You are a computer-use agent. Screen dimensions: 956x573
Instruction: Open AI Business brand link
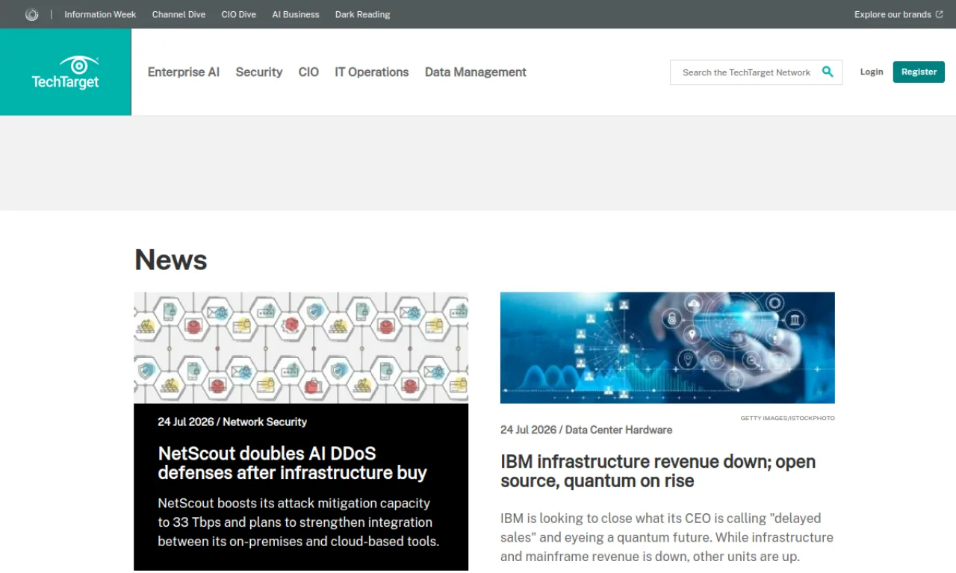coord(296,14)
